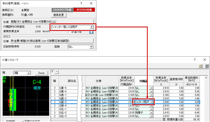210x122 pixels.
Task: Click the clipboard icon in U値シミュレート
Action: pos(201,66)
